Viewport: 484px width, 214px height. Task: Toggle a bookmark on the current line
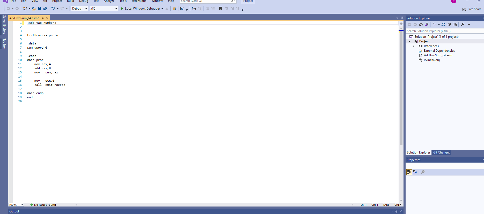(221, 9)
